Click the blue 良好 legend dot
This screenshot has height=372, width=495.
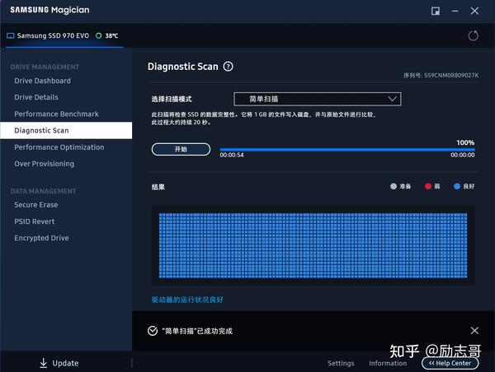457,186
